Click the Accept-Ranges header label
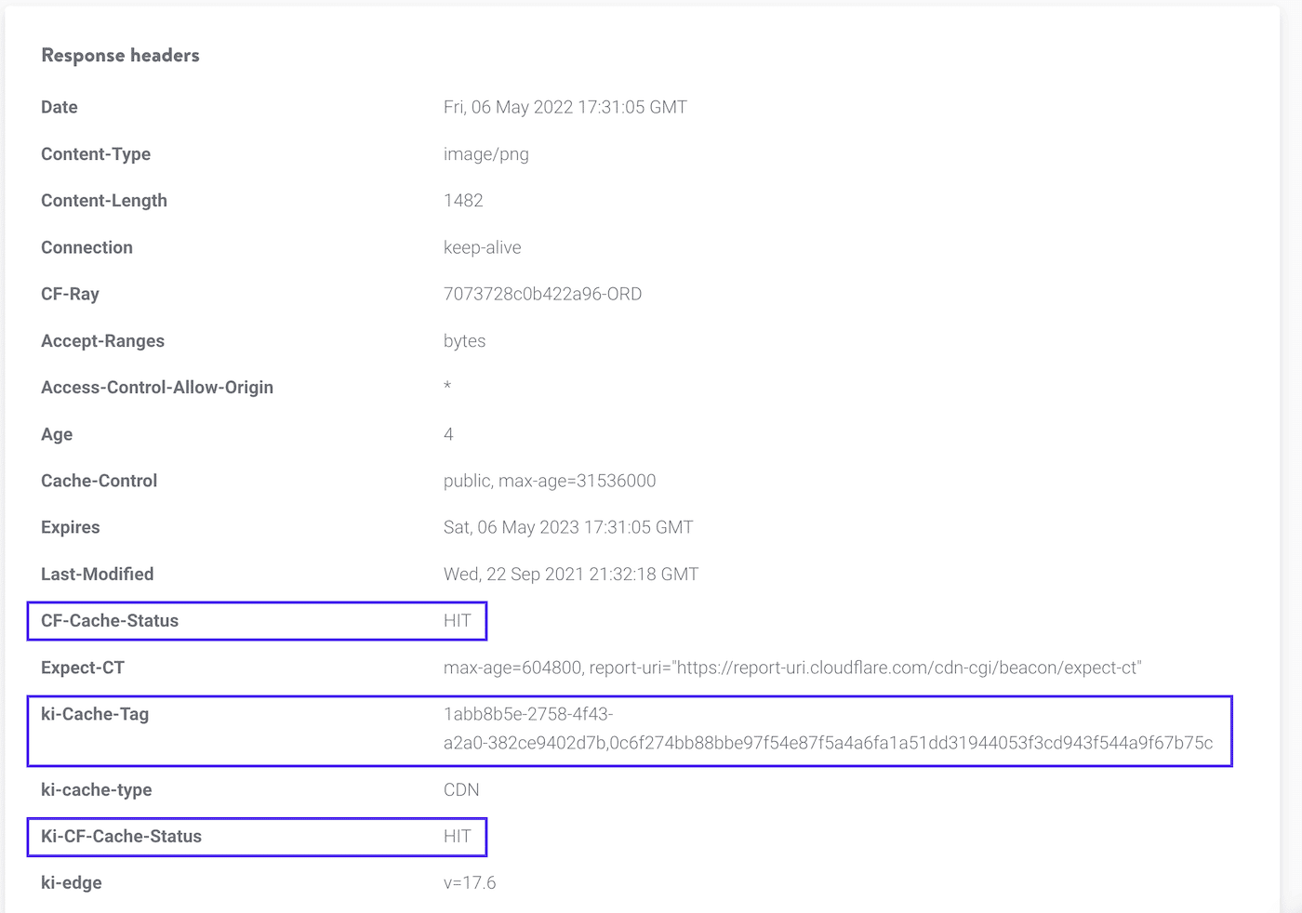The height and width of the screenshot is (913, 1302). point(102,340)
